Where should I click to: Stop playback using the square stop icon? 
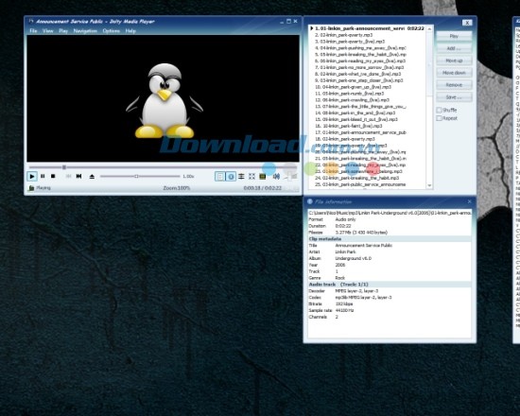53,176
